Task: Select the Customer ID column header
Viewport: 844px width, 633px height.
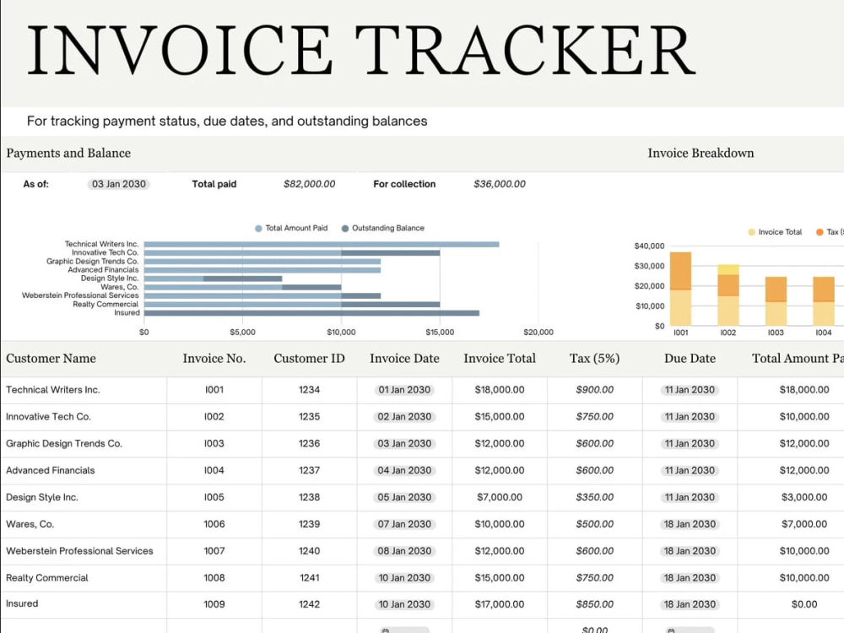Action: [x=310, y=359]
